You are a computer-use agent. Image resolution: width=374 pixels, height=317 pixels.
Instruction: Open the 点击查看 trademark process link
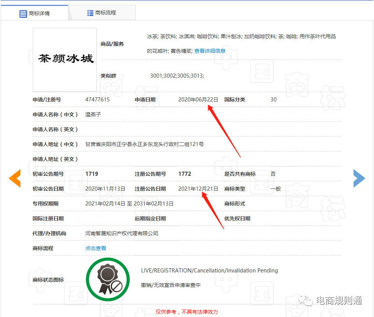[x=96, y=248]
